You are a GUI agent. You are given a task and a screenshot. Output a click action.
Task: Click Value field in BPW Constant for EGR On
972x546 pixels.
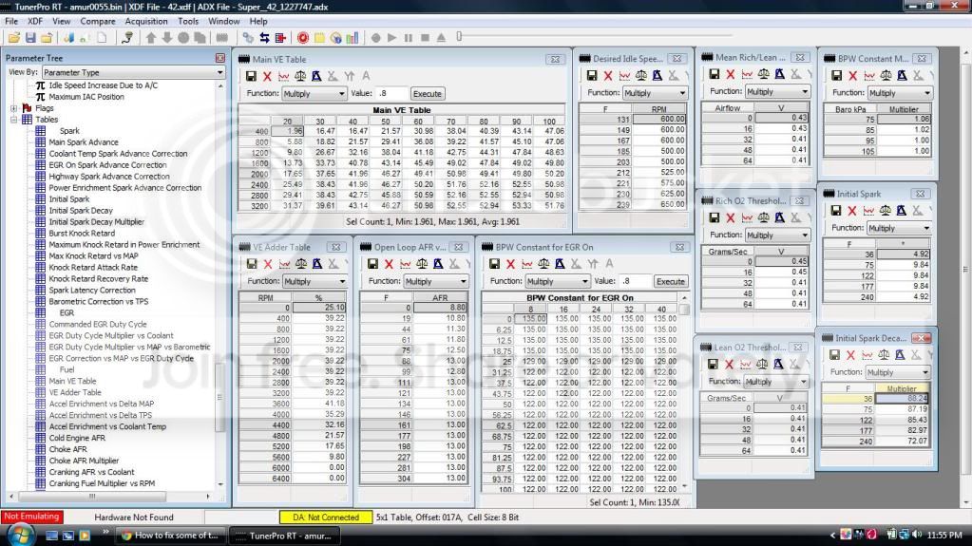[x=636, y=281]
